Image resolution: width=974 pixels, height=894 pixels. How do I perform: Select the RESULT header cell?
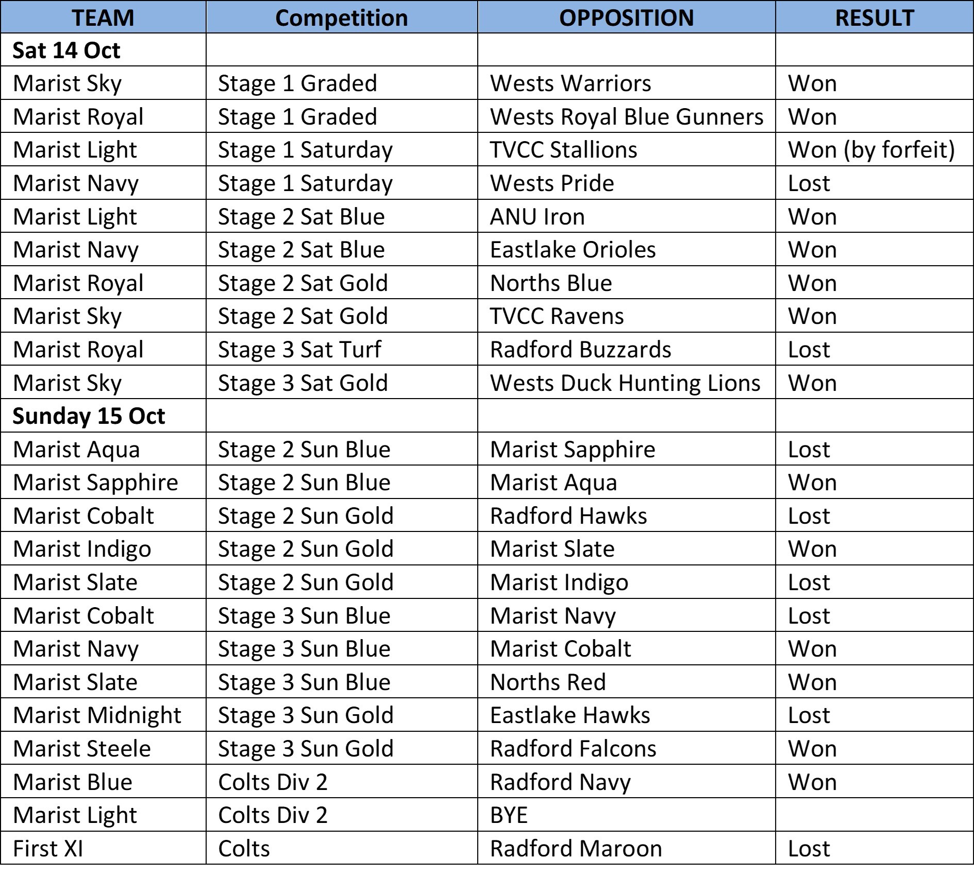[874, 18]
